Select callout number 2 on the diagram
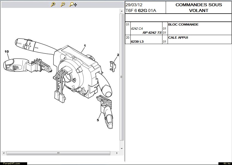 point(118,55)
